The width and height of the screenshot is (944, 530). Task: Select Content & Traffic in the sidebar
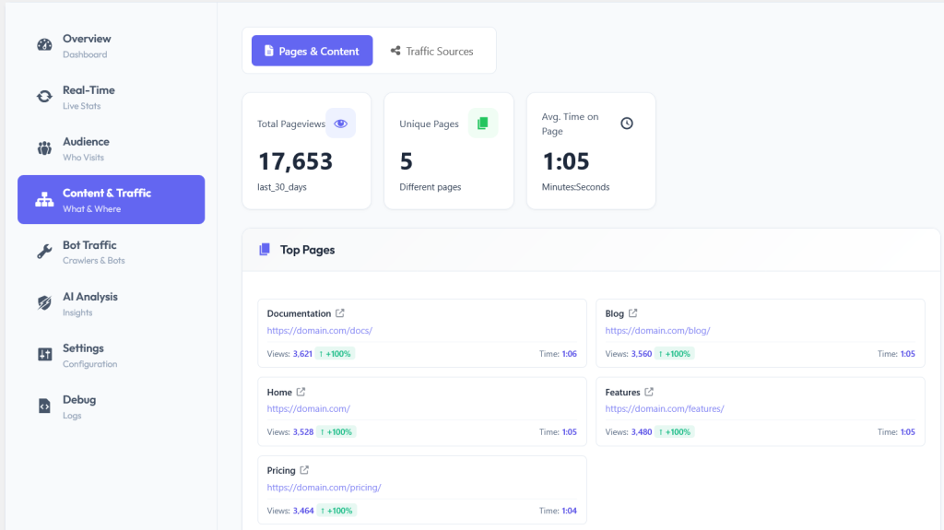[x=112, y=200]
